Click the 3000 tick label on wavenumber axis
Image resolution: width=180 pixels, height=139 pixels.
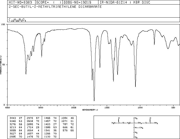[x=41, y=108]
